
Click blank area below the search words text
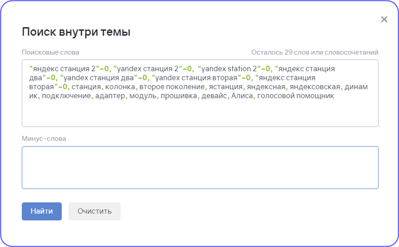pyautogui.click(x=200, y=113)
